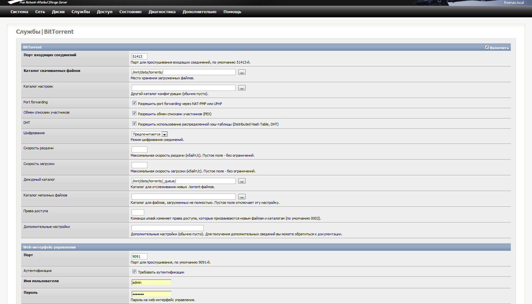The width and height of the screenshot is (532, 304).
Task: Click the Скорость раздачи input field
Action: click(x=139, y=150)
